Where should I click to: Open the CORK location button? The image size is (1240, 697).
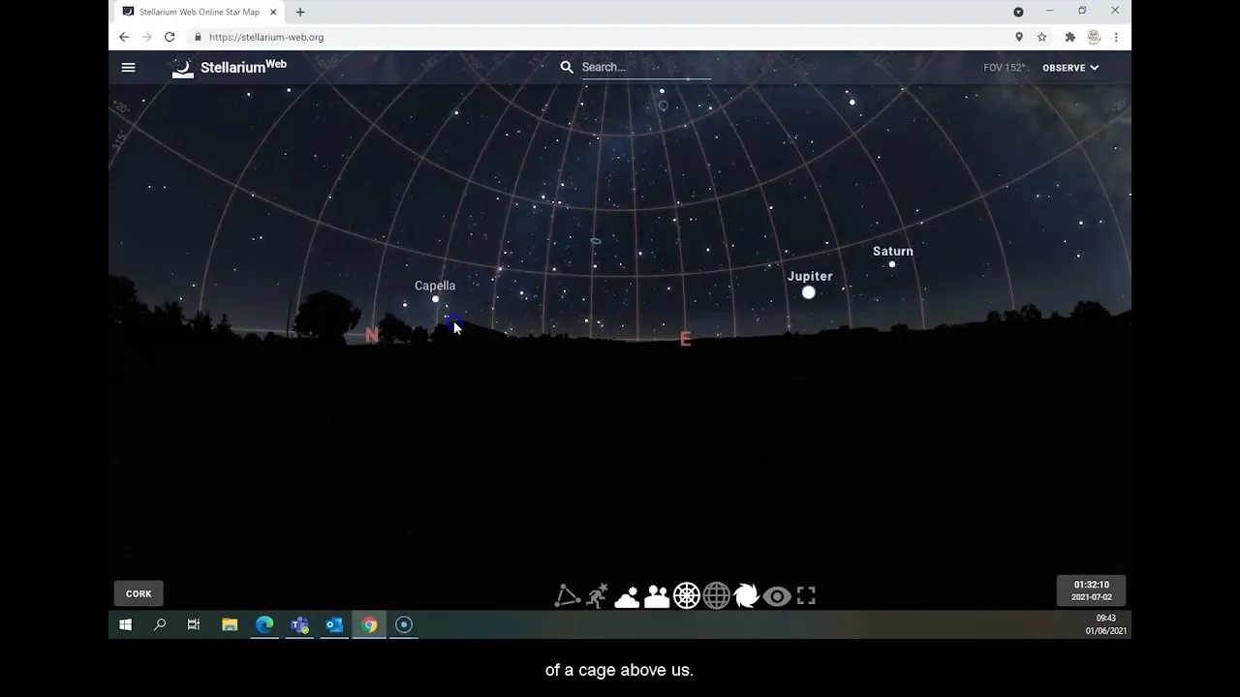click(x=139, y=593)
